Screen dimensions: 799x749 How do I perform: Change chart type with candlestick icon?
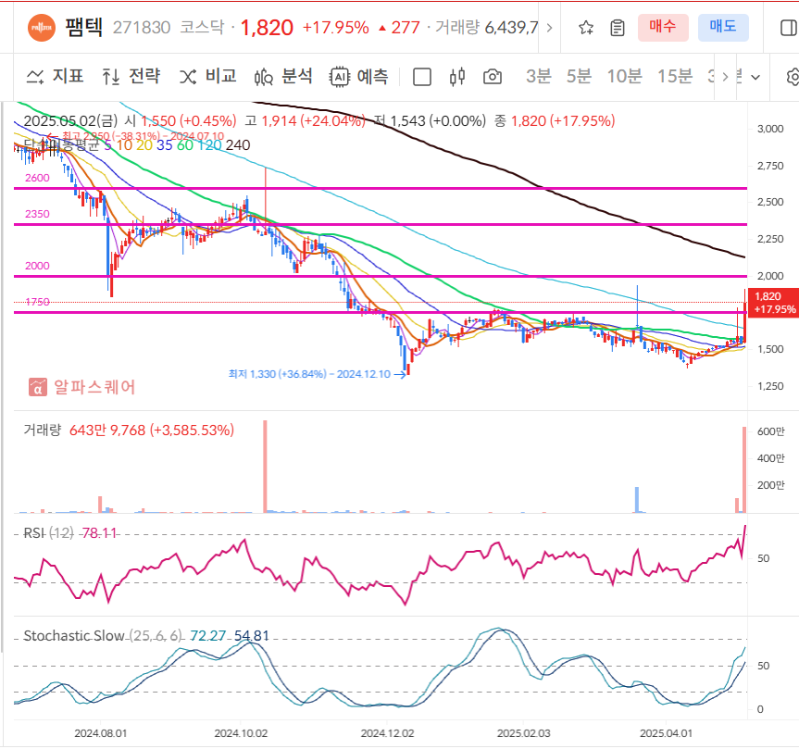457,77
